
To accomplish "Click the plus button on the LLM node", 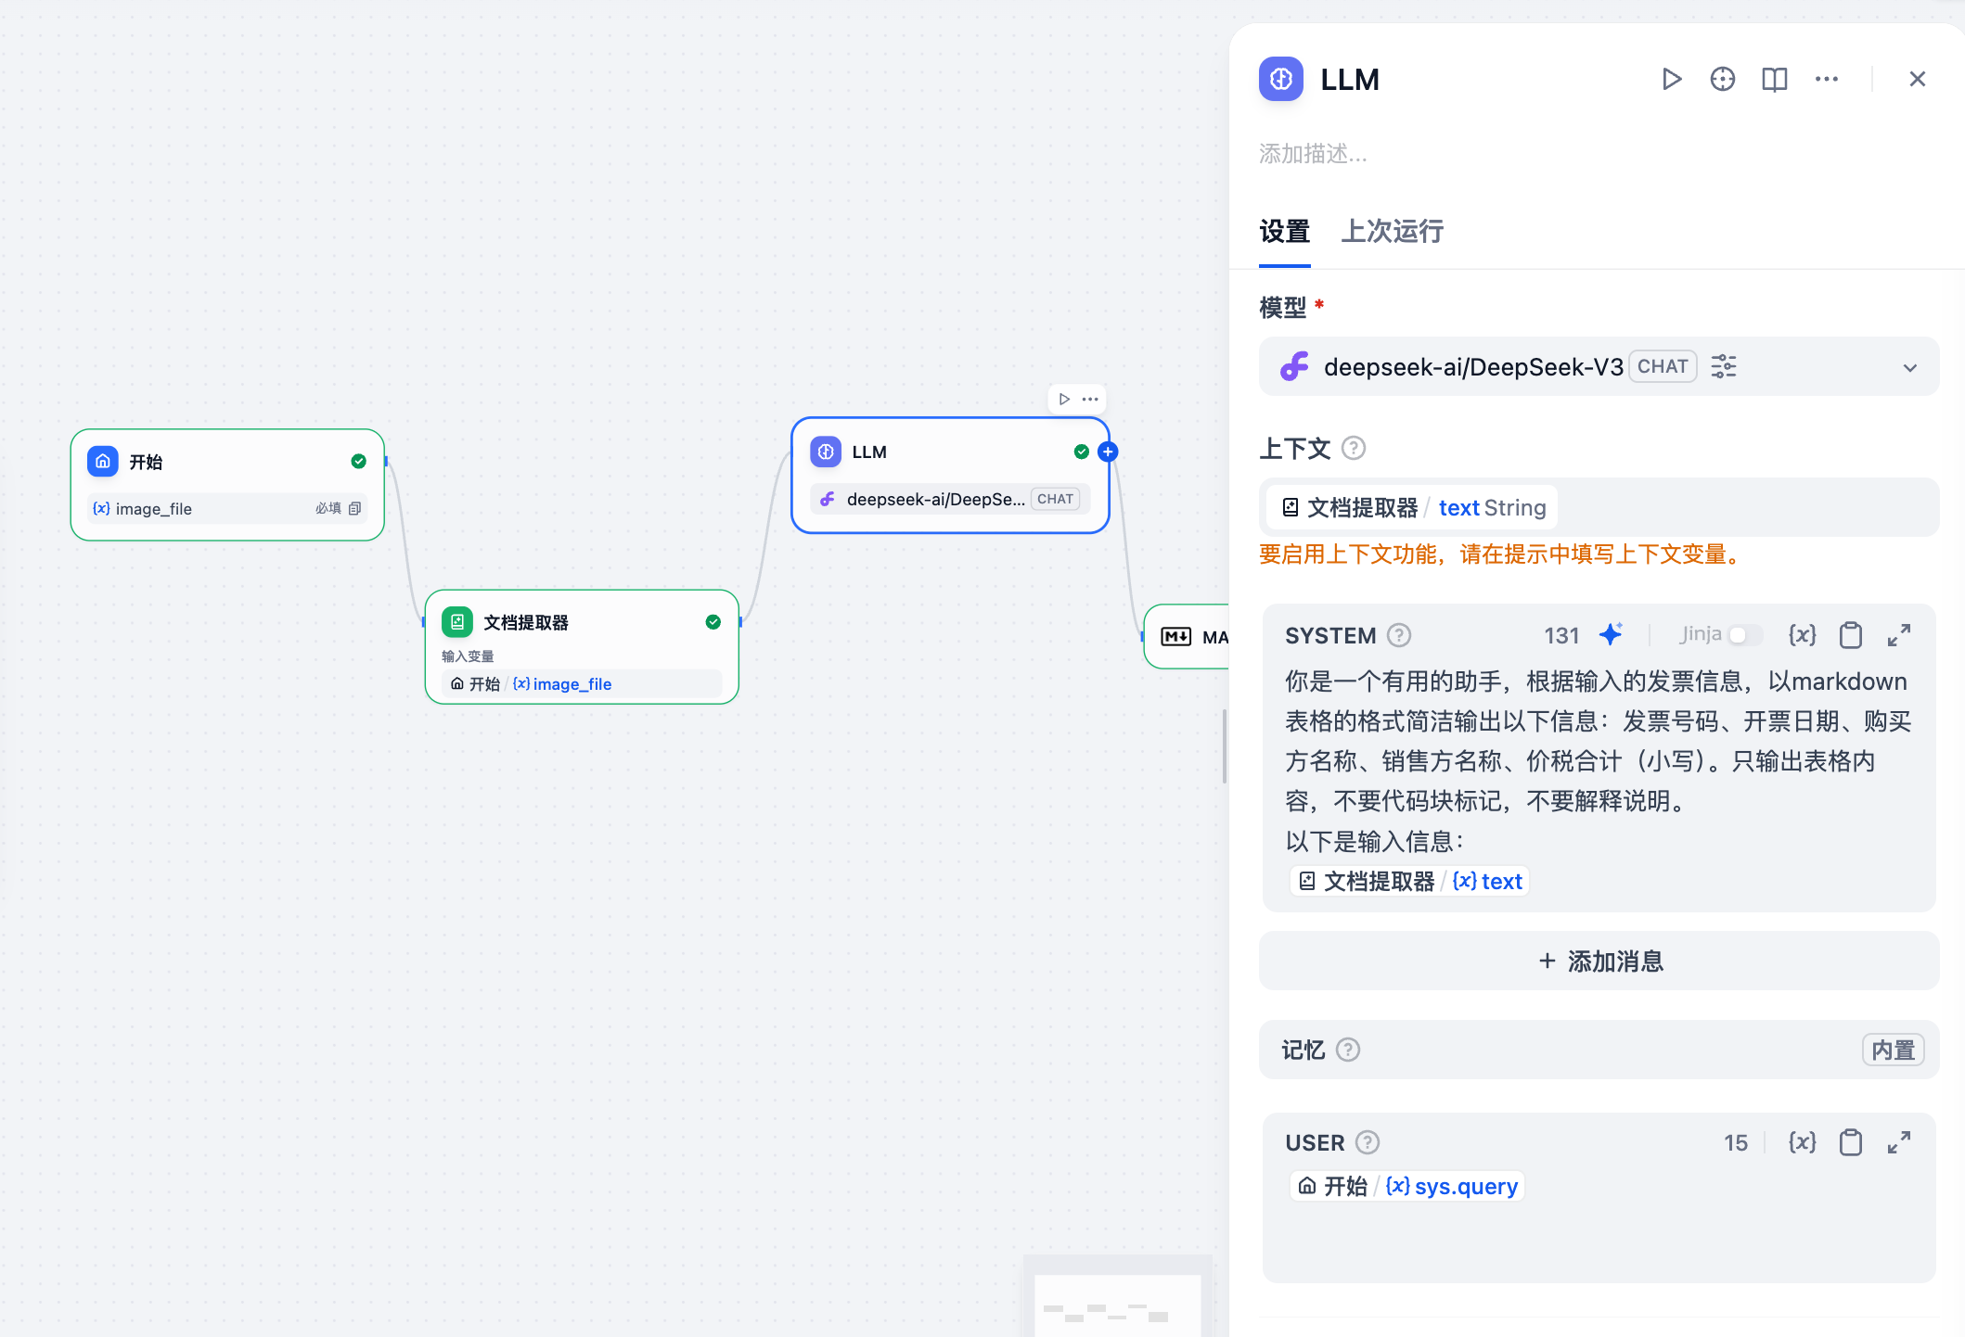I will point(1108,452).
